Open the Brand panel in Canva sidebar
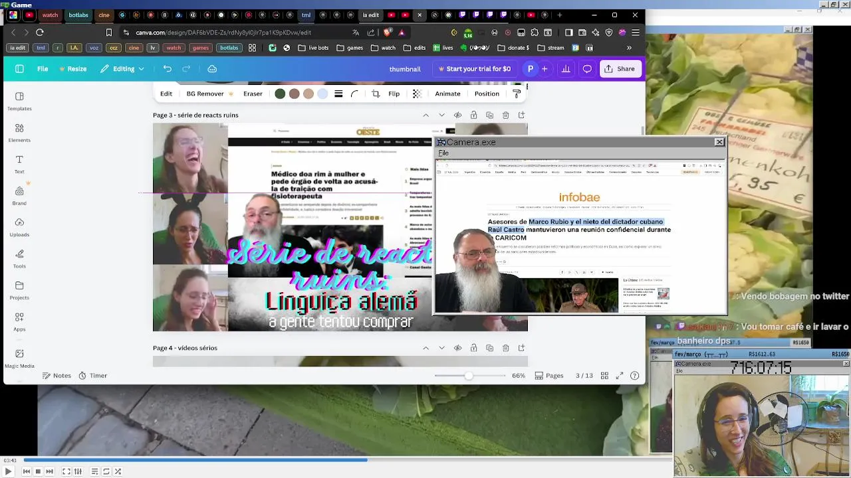Viewport: 851px width, 478px height. (19, 196)
